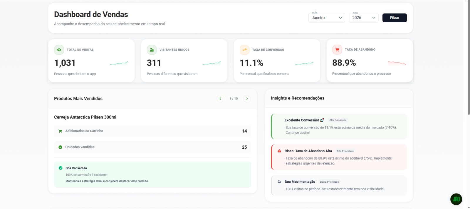Viewport: 470px width, 209px height.
Task: Open the Mês dropdown showing Janeiro
Action: (x=326, y=18)
